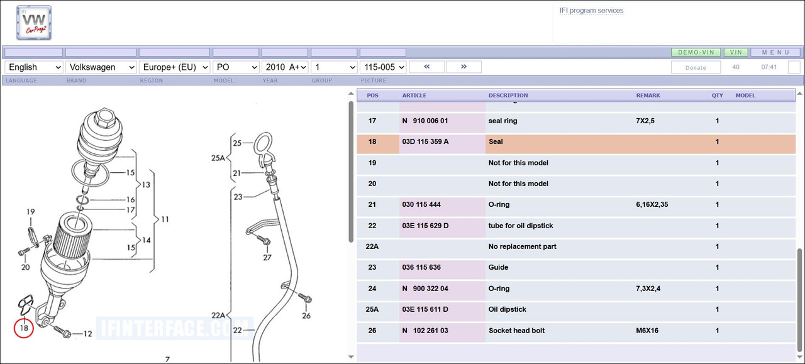805x364 pixels.
Task: Select the 'No replacement part' row text
Action: pos(523,246)
